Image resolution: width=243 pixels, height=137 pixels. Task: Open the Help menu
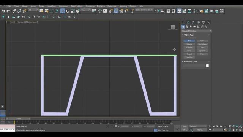pyautogui.click(x=140, y=6)
